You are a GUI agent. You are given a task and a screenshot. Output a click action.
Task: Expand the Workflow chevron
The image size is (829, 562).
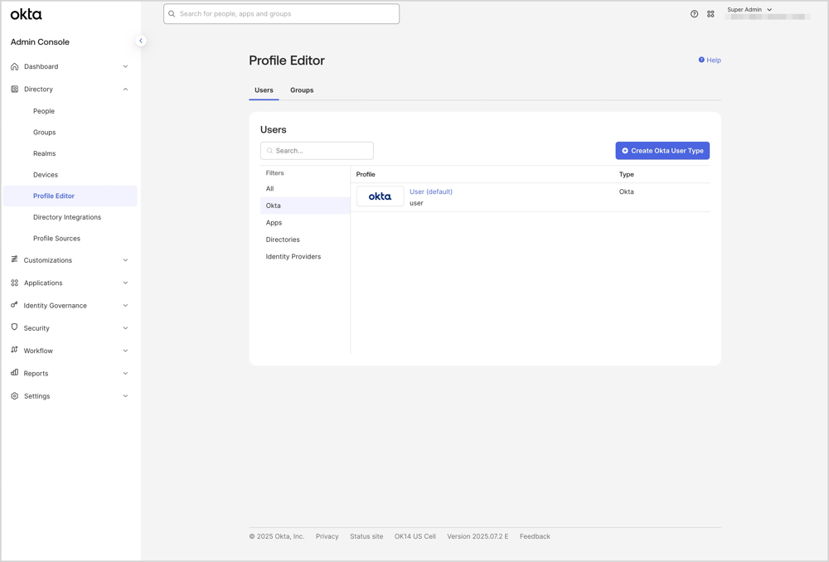tap(125, 351)
